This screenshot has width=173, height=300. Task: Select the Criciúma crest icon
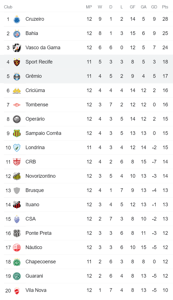click(x=17, y=90)
